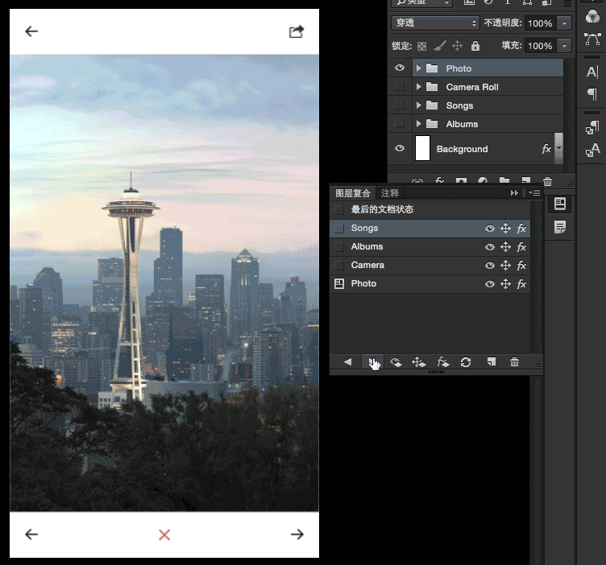Click the previous layer comp arrow button
Screen dimensions: 606x565
pos(348,362)
